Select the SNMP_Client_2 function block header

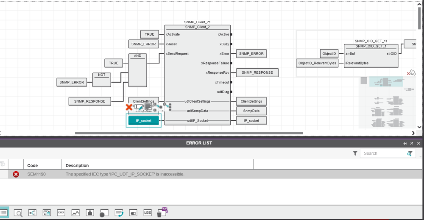click(x=198, y=27)
